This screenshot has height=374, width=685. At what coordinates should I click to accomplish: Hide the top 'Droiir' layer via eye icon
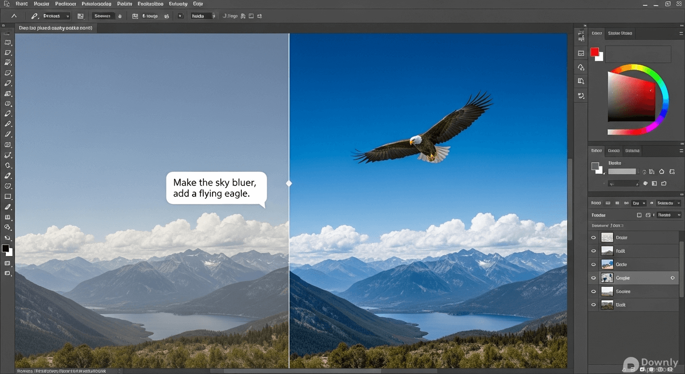593,238
